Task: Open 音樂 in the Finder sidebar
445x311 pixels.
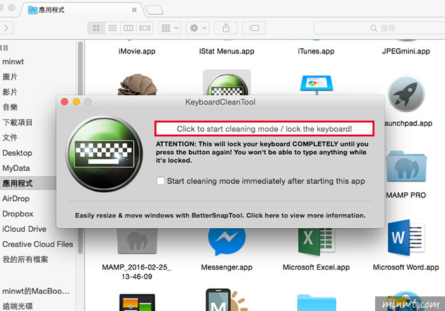Action: pos(10,107)
